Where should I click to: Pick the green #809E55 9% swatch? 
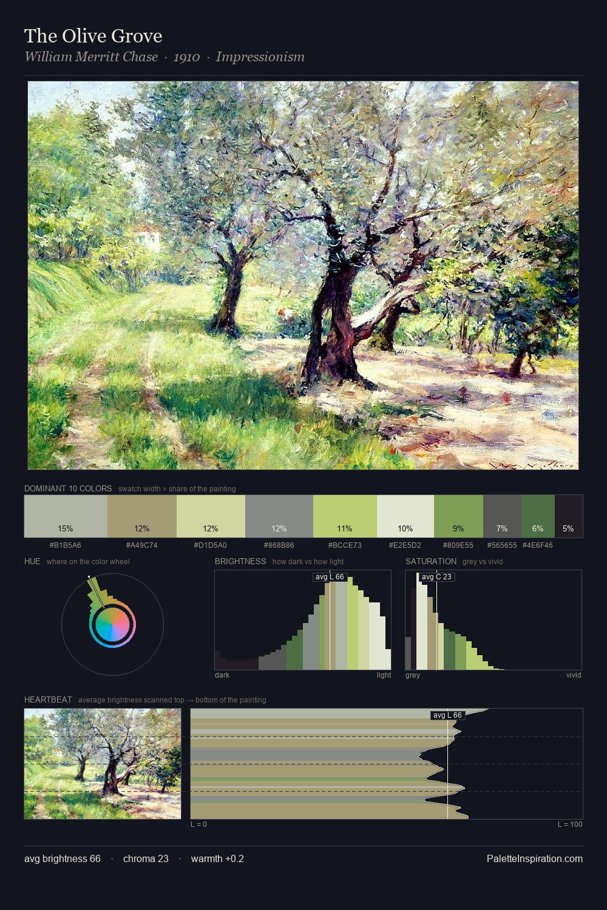coord(458,516)
